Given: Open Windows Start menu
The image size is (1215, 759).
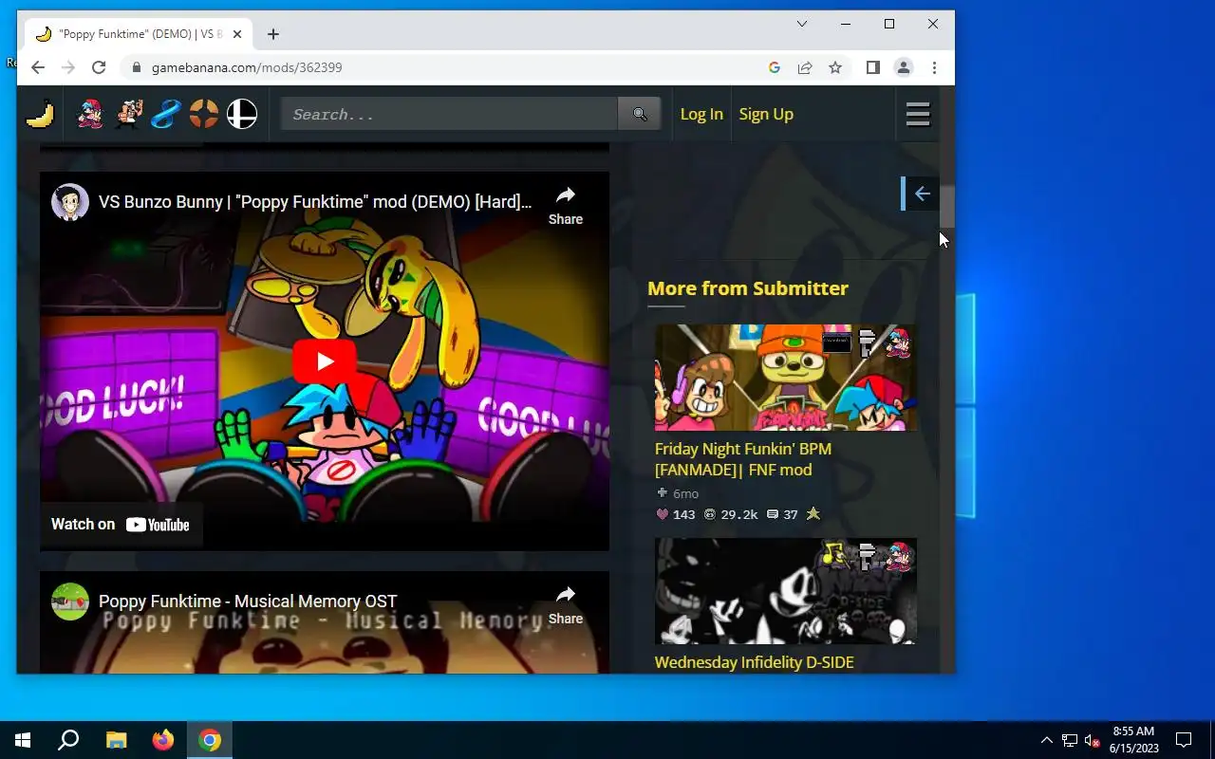Looking at the screenshot, I should tap(23, 740).
